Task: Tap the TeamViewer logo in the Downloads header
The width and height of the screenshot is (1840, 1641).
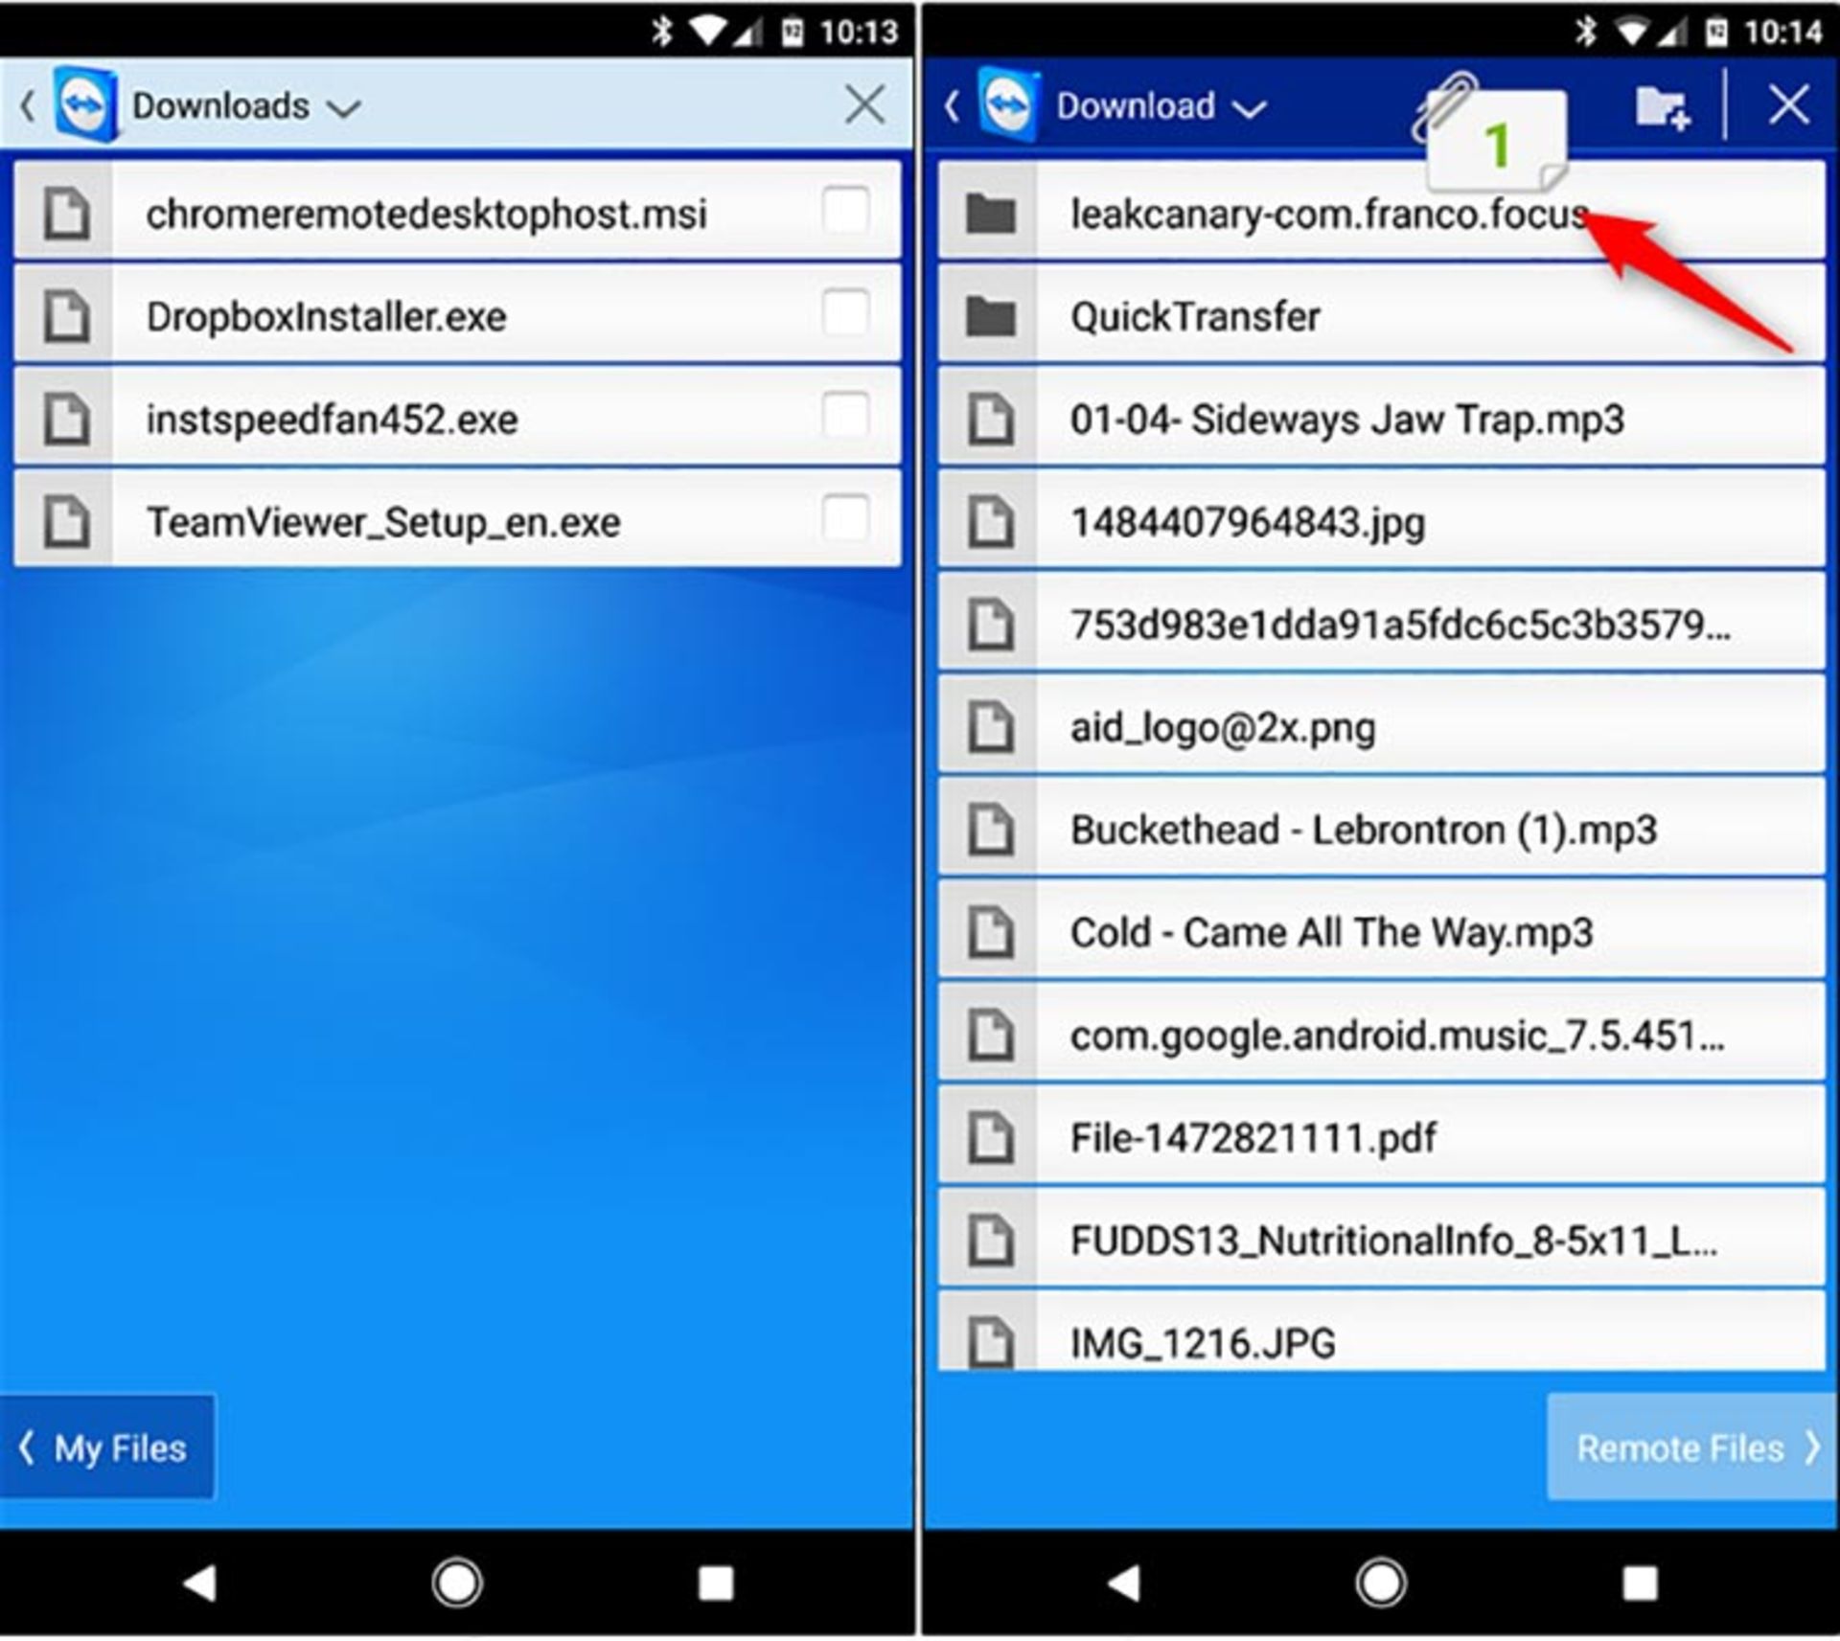Action: pos(85,104)
